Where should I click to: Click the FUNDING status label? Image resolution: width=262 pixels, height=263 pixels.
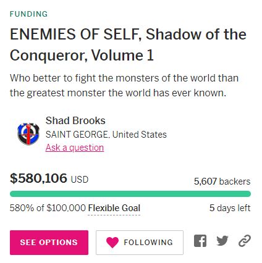[x=28, y=14]
